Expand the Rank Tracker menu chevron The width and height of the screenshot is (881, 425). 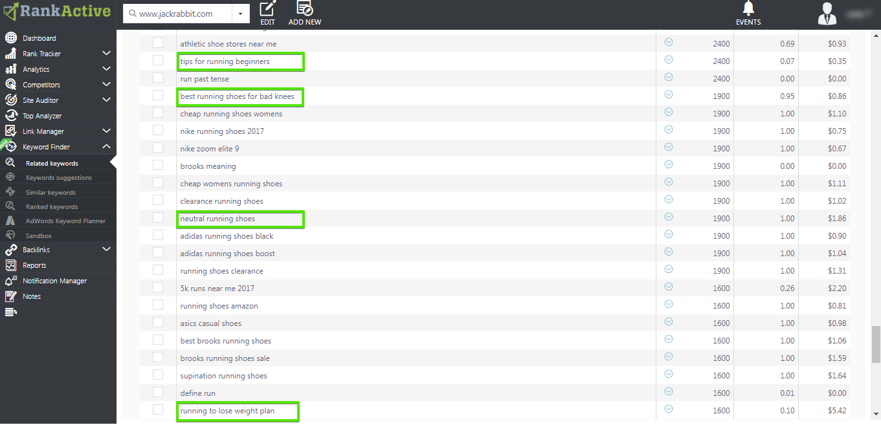click(107, 54)
